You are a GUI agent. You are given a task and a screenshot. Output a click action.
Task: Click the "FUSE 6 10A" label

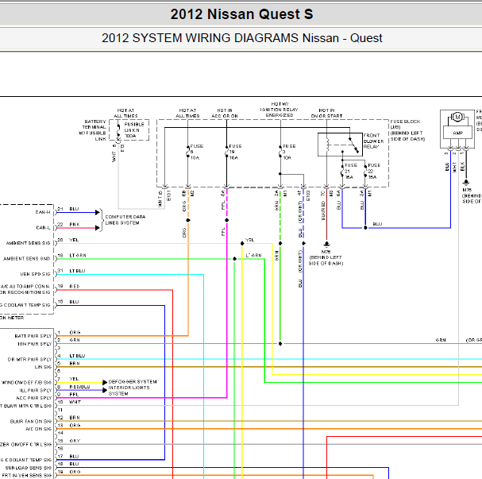196,152
